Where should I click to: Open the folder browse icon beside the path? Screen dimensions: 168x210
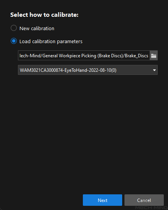pyautogui.click(x=153, y=56)
